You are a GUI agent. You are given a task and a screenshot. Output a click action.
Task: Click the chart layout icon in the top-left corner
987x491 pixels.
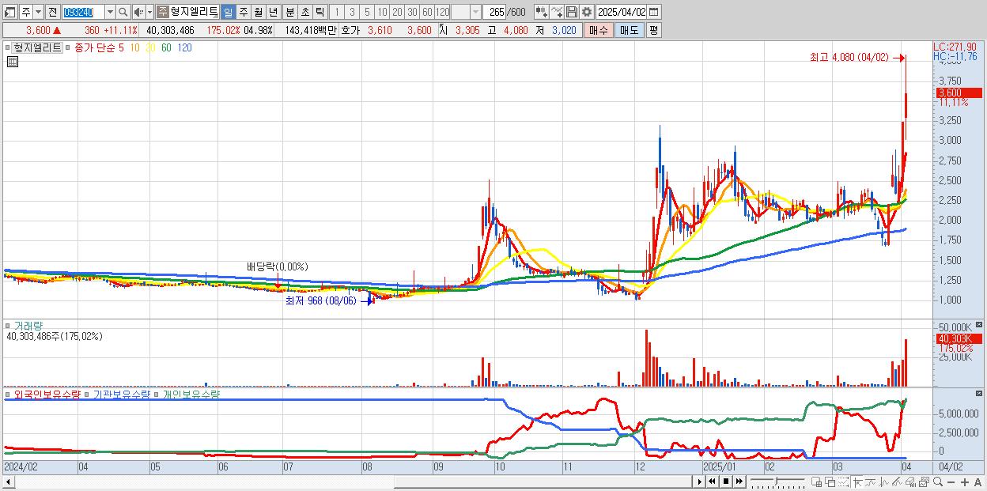(x=9, y=12)
